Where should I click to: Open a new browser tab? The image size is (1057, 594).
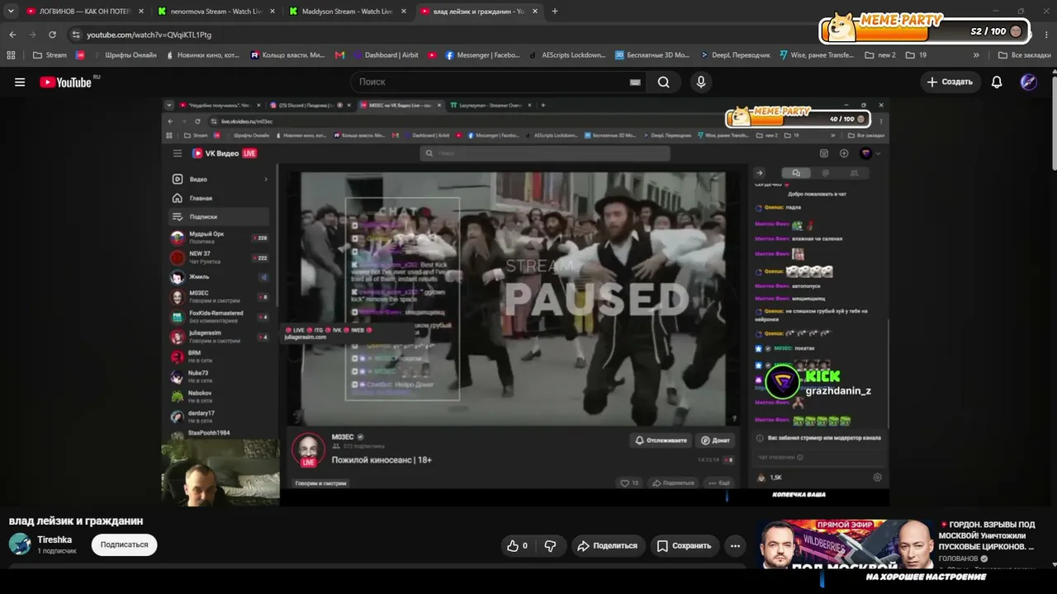click(555, 12)
